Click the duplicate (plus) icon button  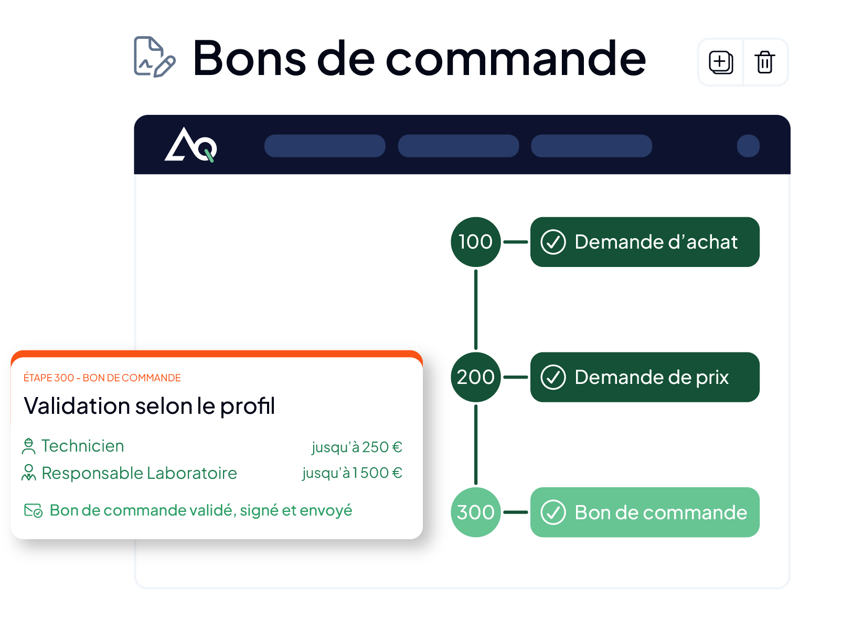tap(721, 62)
